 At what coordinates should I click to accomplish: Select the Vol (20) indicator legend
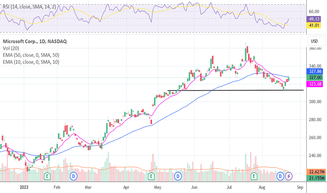click(11, 48)
